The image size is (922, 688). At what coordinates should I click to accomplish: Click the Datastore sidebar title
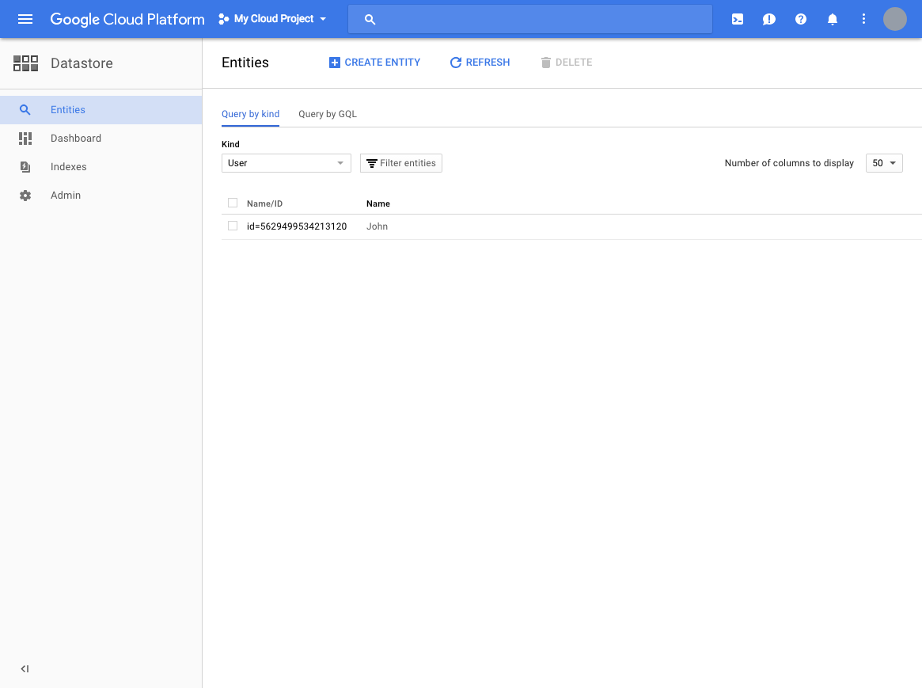pyautogui.click(x=82, y=63)
